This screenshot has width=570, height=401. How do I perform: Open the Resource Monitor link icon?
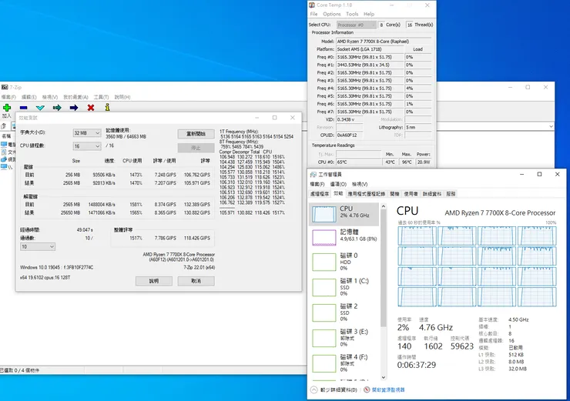tap(367, 390)
